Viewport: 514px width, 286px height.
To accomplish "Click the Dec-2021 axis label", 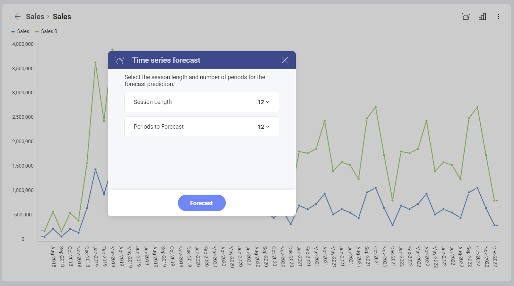I will tap(393, 257).
